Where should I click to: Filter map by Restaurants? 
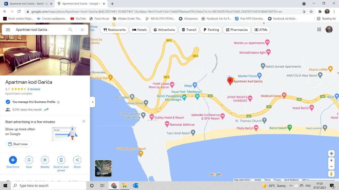(x=114, y=30)
